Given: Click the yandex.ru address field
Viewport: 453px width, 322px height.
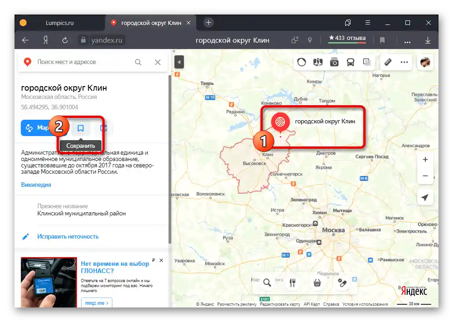Looking at the screenshot, I should 101,40.
